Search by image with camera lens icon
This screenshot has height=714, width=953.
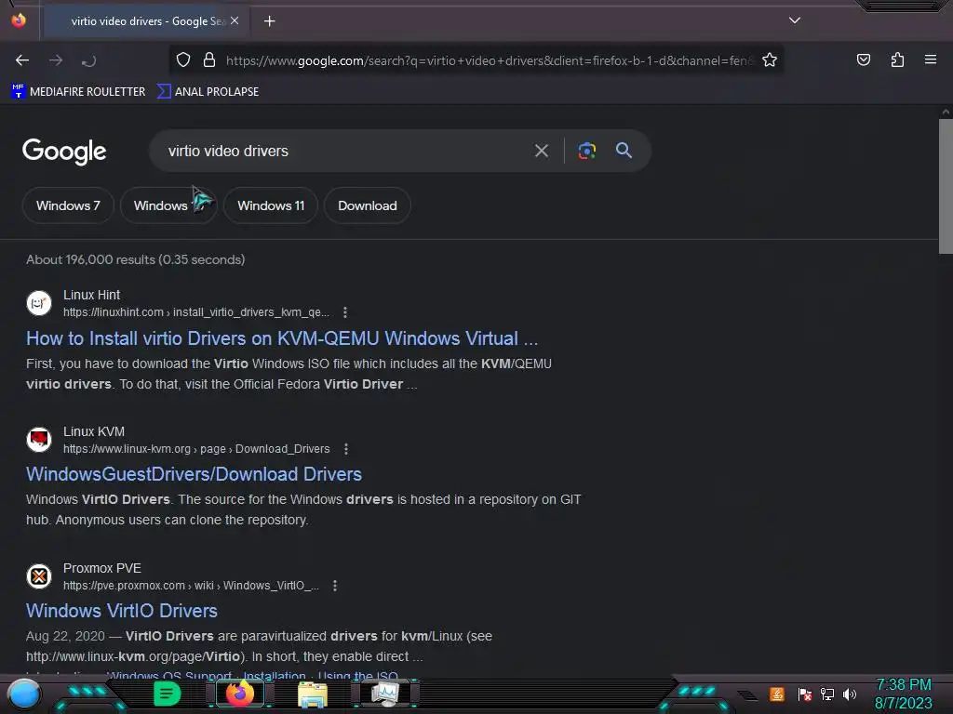tap(586, 151)
